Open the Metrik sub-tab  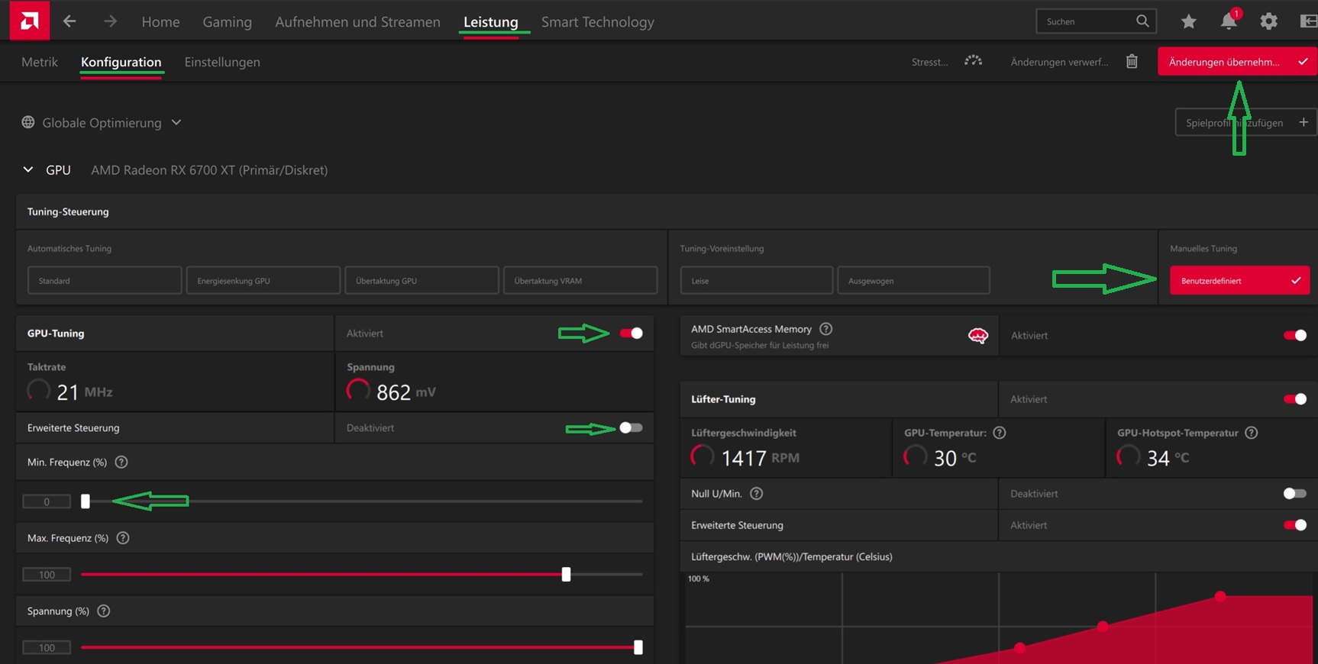40,62
